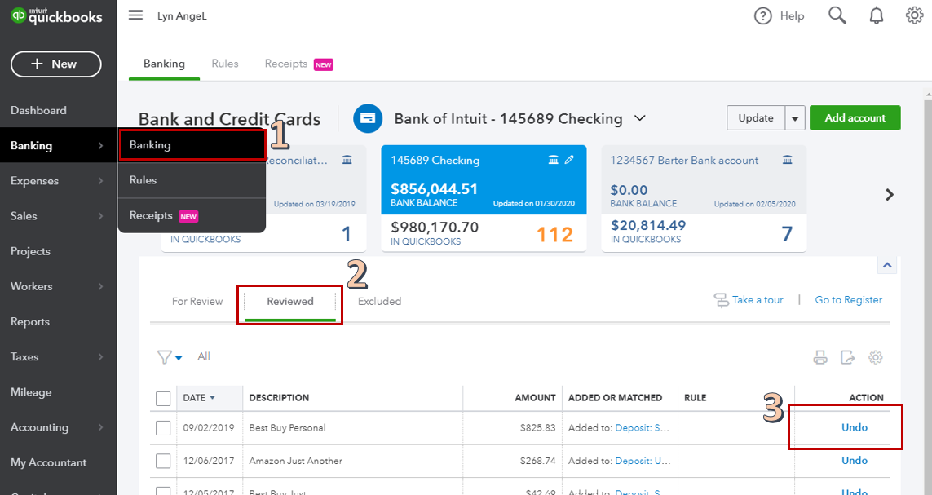Select the Excluded tab
The image size is (932, 495).
pos(380,301)
